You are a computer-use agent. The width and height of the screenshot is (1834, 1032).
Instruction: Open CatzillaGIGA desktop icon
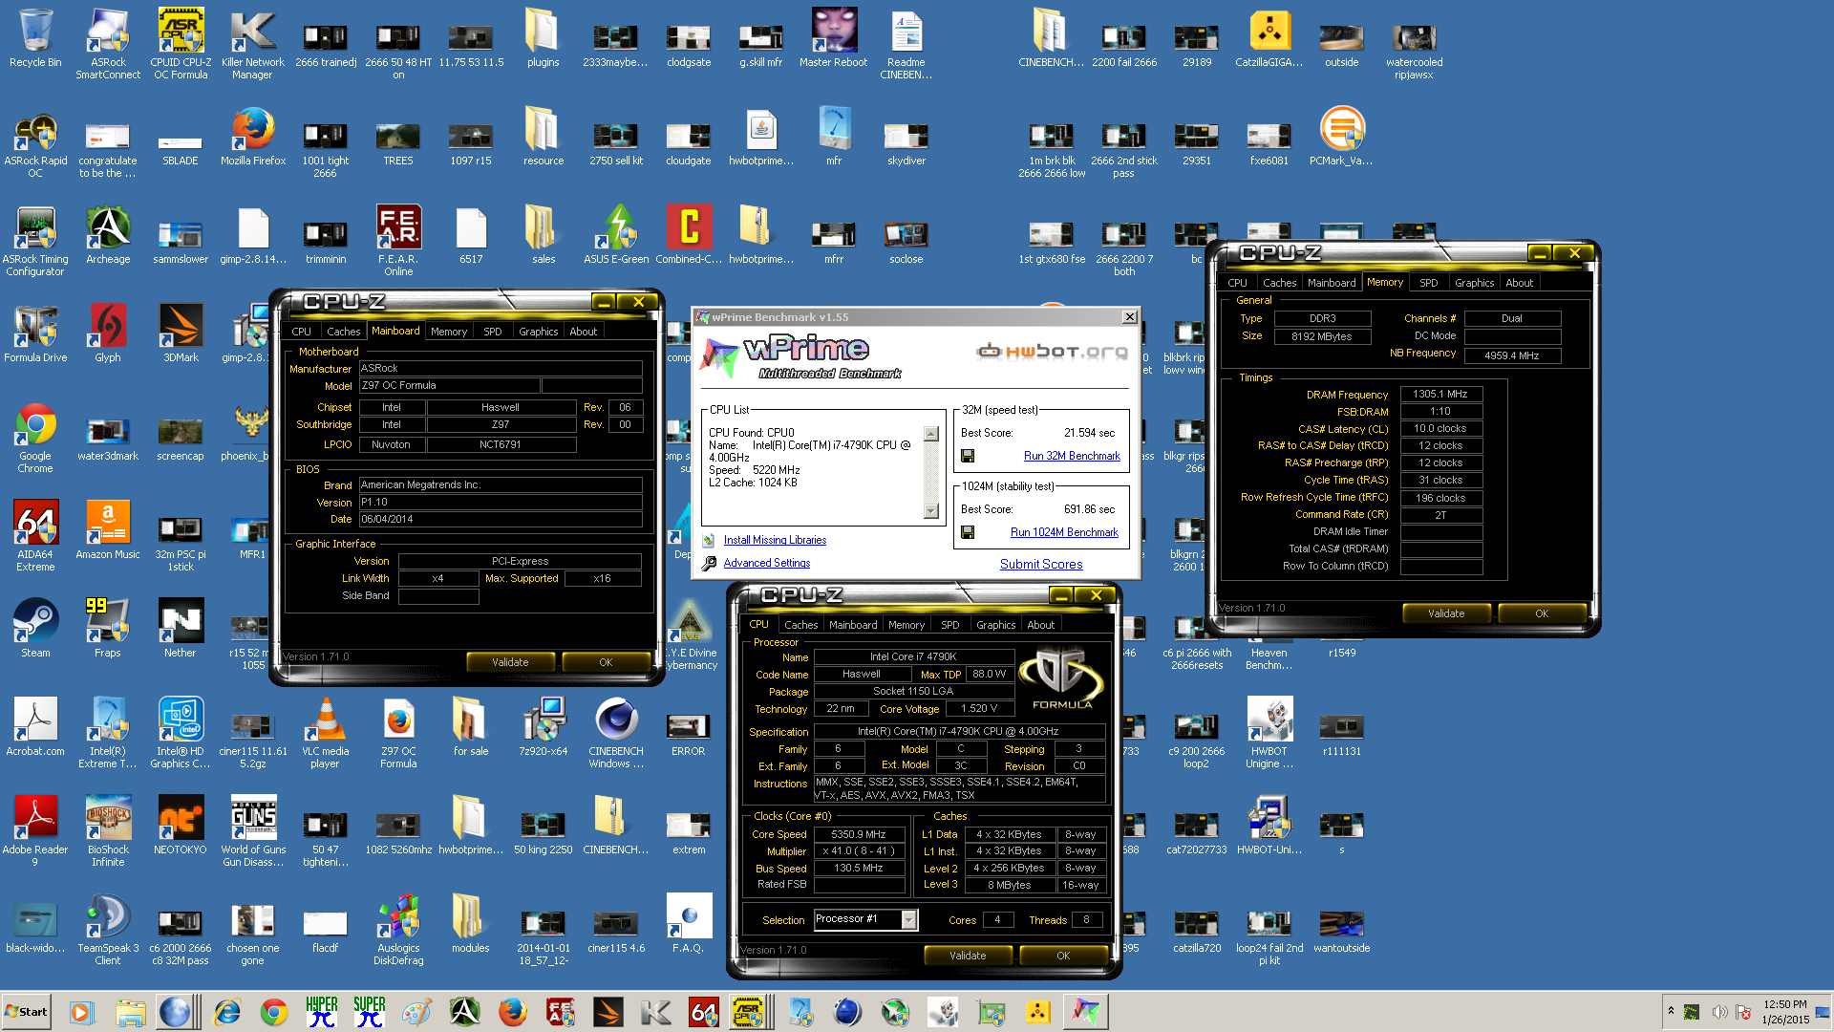point(1269,38)
